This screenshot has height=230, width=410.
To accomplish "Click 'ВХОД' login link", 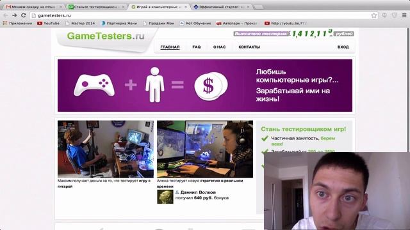I will click(x=343, y=47).
